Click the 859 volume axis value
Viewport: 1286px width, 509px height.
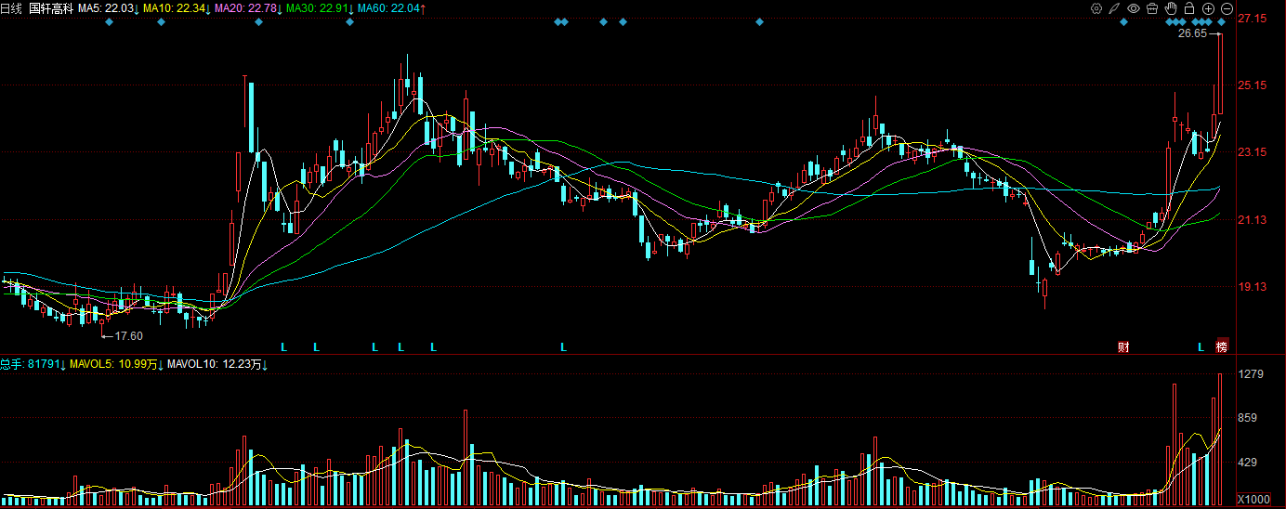tap(1248, 419)
